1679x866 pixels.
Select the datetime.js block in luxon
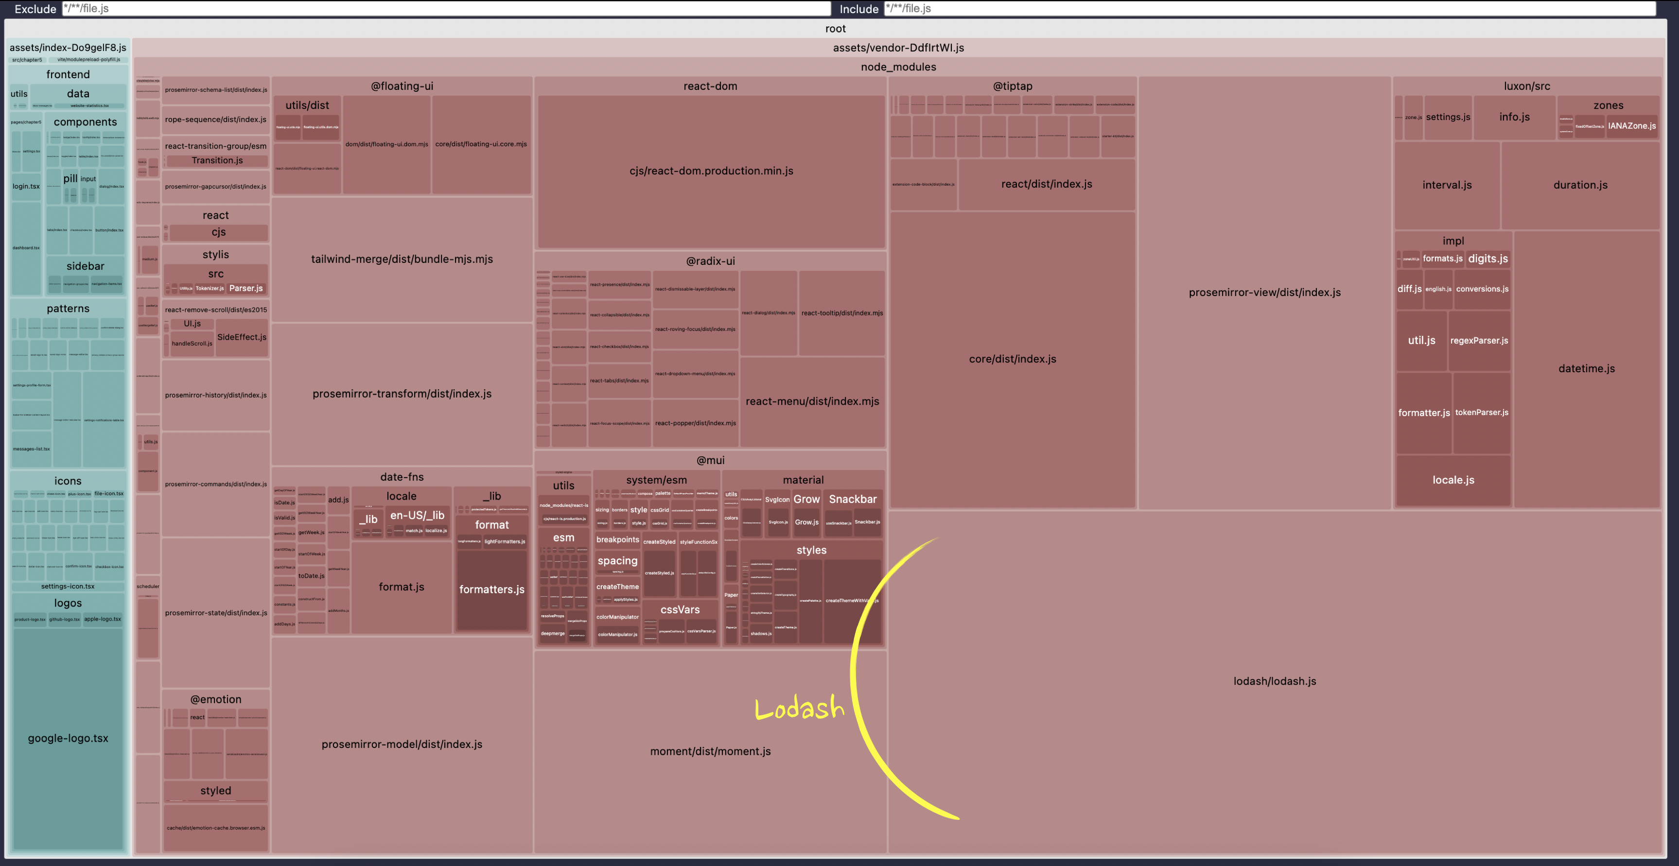pos(1586,369)
